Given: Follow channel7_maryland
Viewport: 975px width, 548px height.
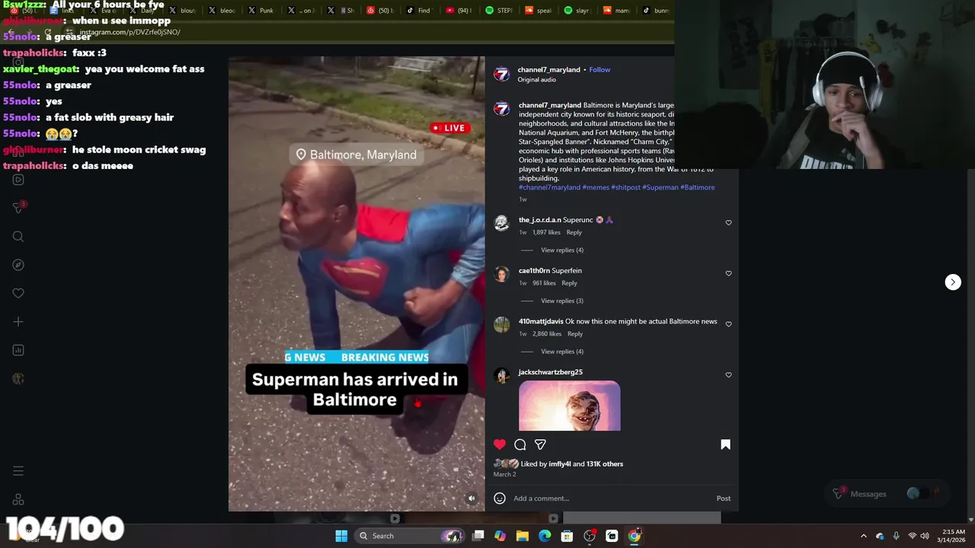Looking at the screenshot, I should tap(599, 69).
